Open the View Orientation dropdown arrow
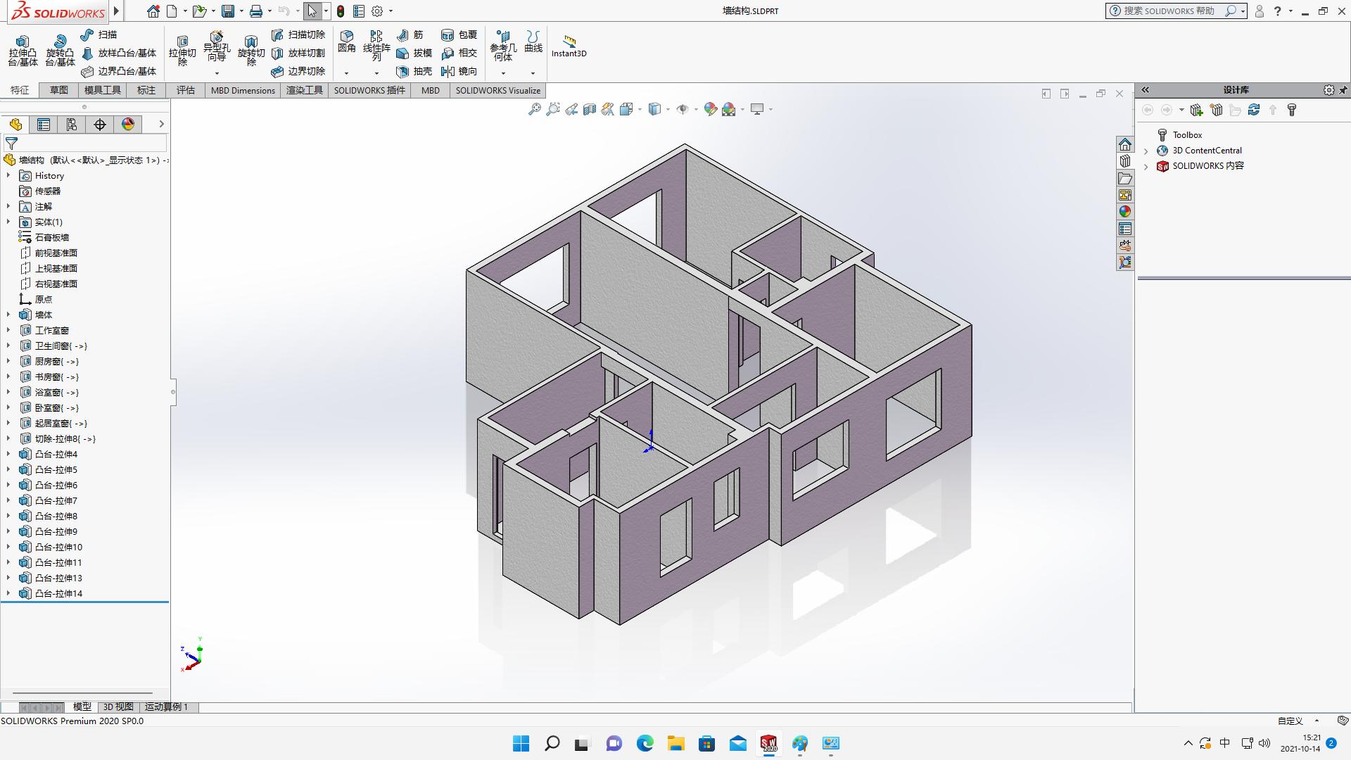The height and width of the screenshot is (760, 1351). pyautogui.click(x=640, y=109)
